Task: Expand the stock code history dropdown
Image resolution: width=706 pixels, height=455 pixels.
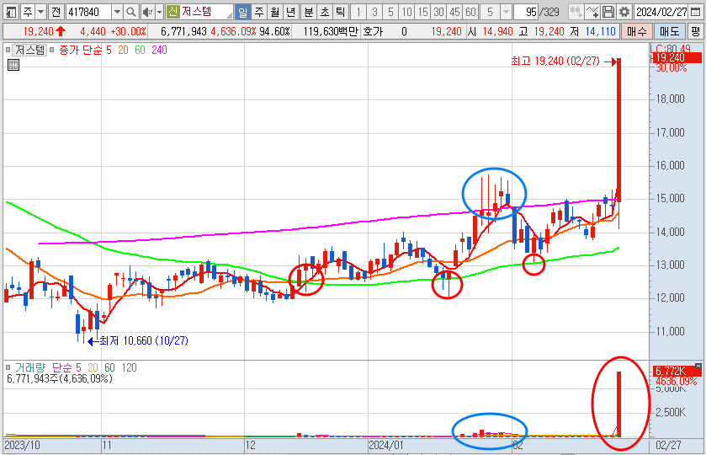Action: pos(117,12)
